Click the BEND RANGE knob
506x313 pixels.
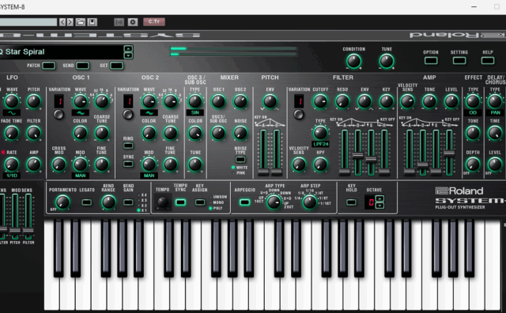pos(108,202)
